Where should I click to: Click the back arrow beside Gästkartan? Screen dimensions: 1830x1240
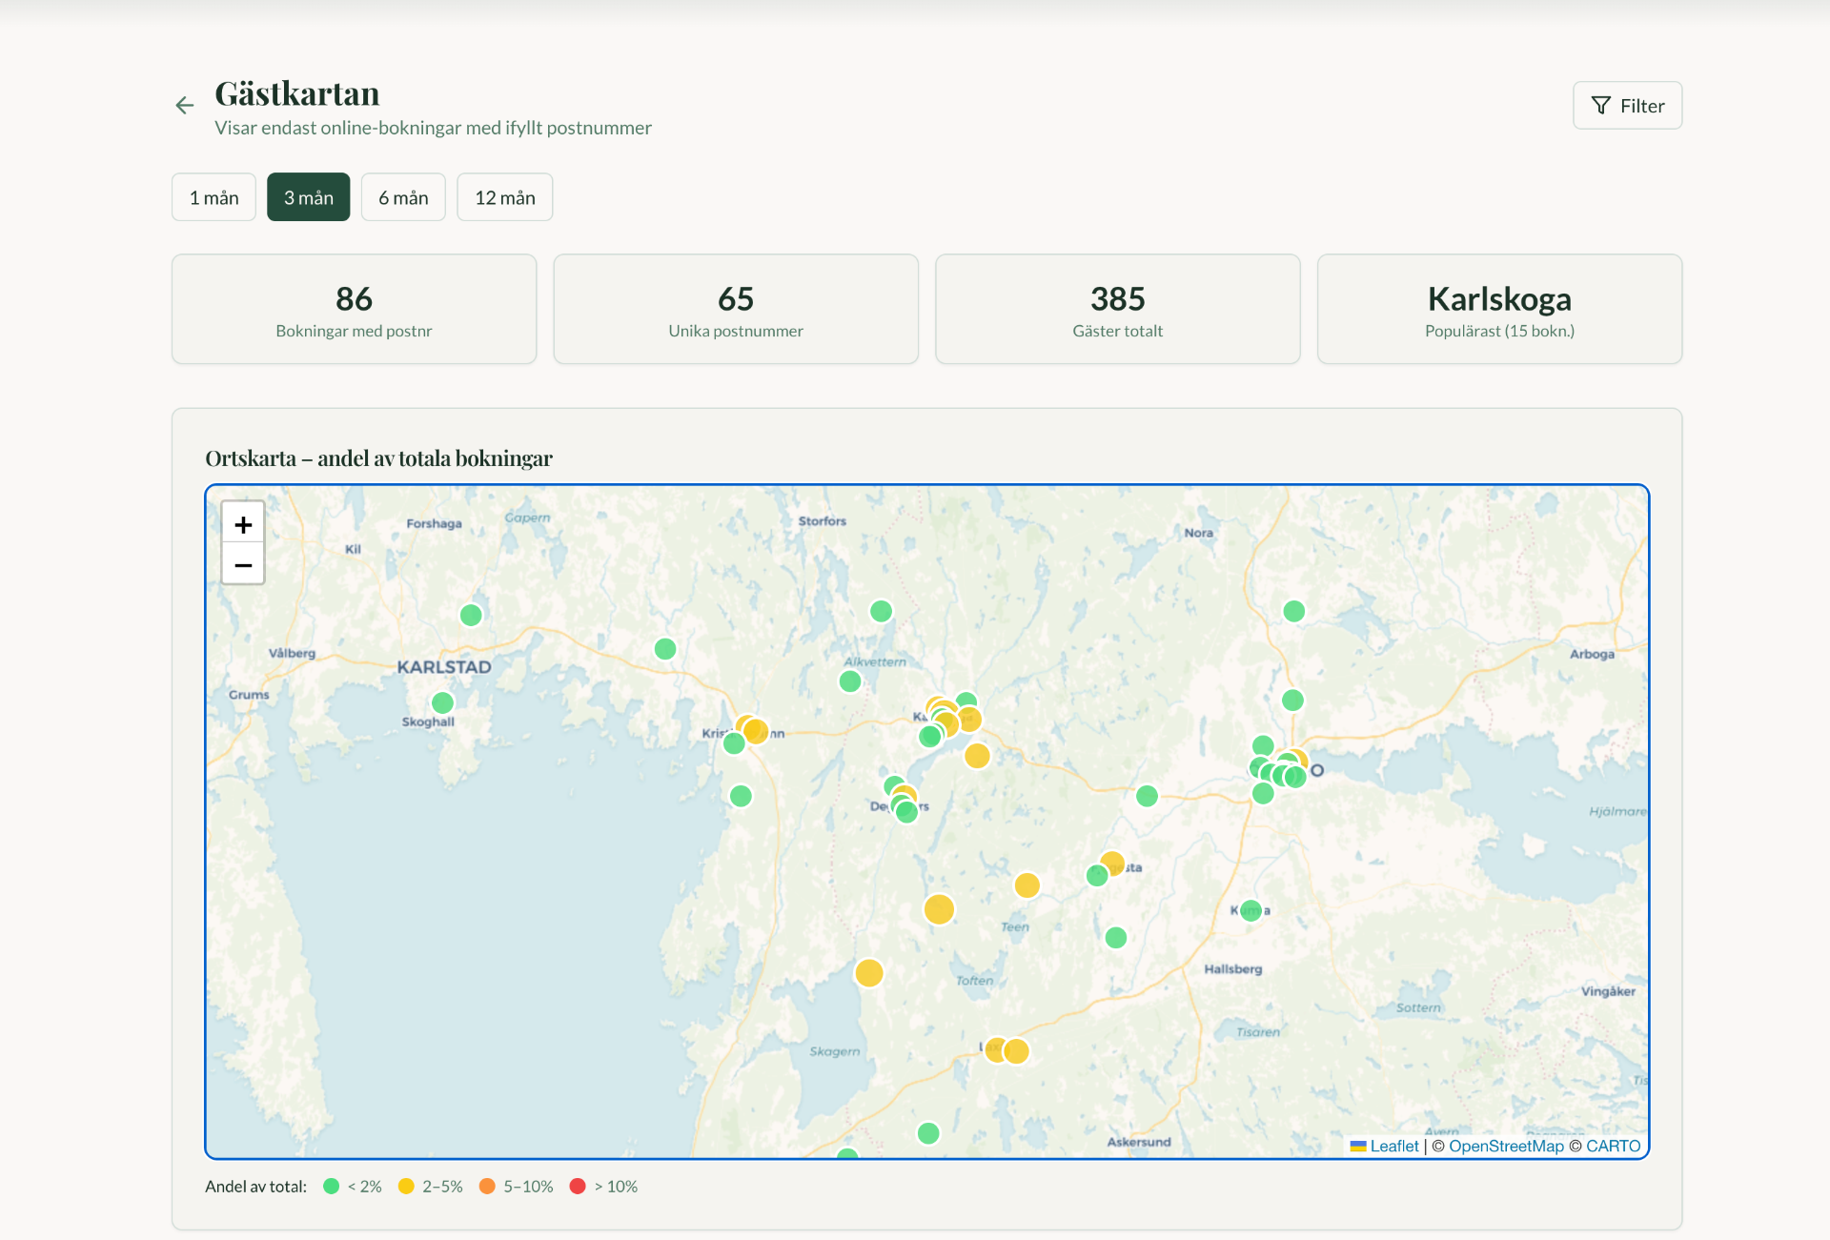tap(184, 105)
